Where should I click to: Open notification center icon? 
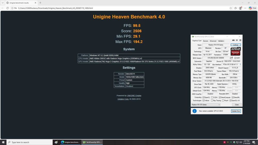point(254,142)
